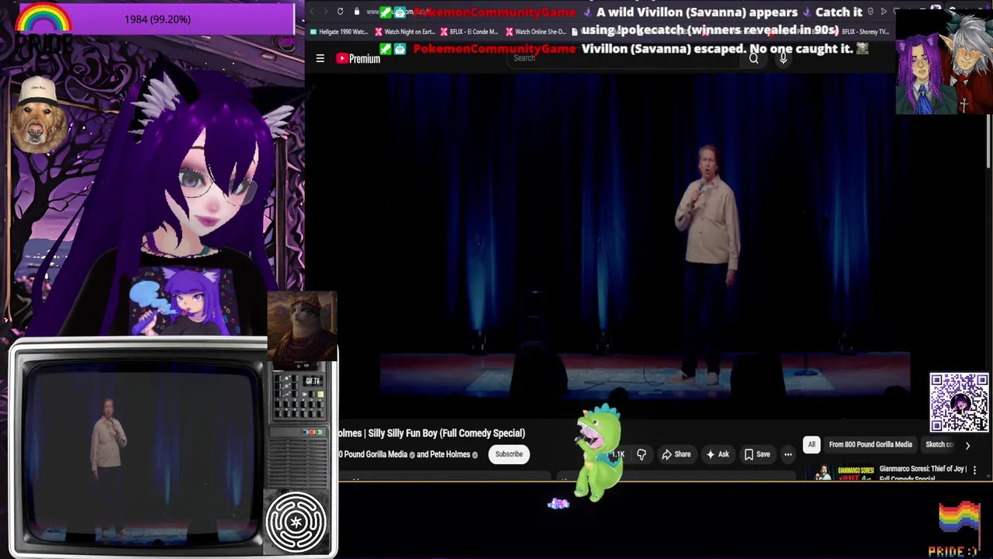
Task: Select the All filter chip
Action: pyautogui.click(x=811, y=445)
